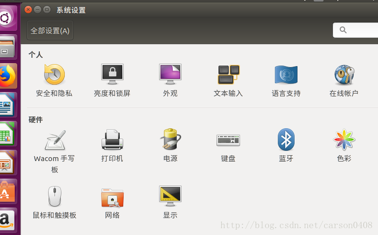378x235 pixels.
Task: Open Online Accounts (在线帐户) icon
Action: click(344, 74)
